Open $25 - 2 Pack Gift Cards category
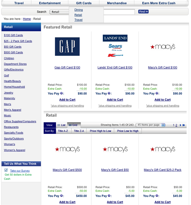This screenshot has width=191, height=205. click(x=18, y=41)
